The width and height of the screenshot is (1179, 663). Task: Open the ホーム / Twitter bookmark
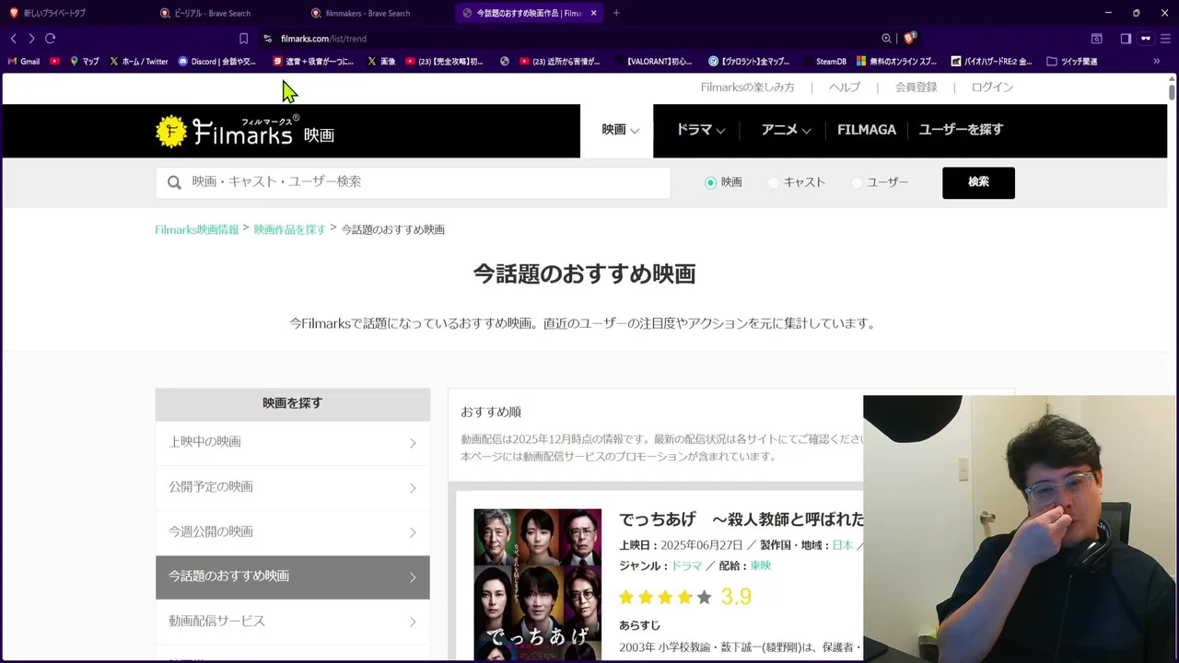(x=138, y=62)
